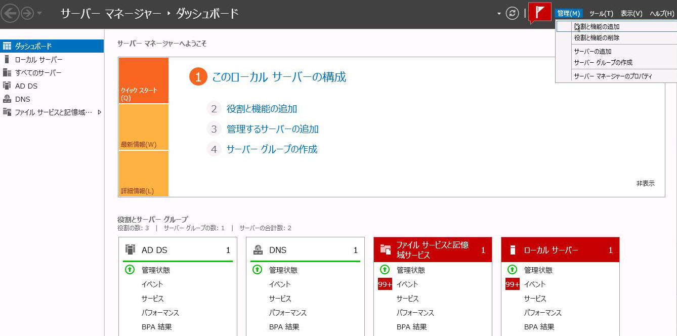Select DNS in the sidebar
The height and width of the screenshot is (336, 677).
pyautogui.click(x=52, y=99)
